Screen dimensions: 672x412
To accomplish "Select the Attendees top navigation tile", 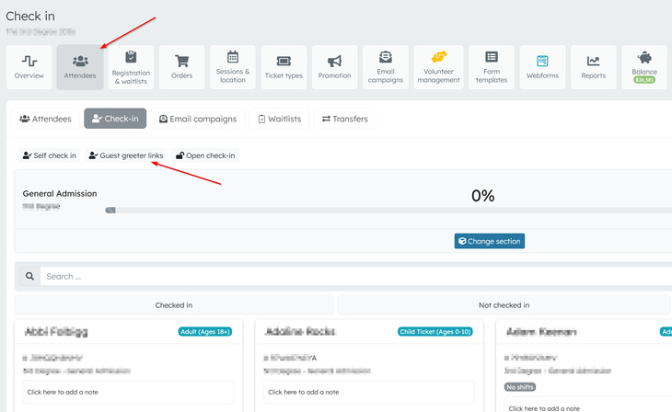I will click(80, 67).
